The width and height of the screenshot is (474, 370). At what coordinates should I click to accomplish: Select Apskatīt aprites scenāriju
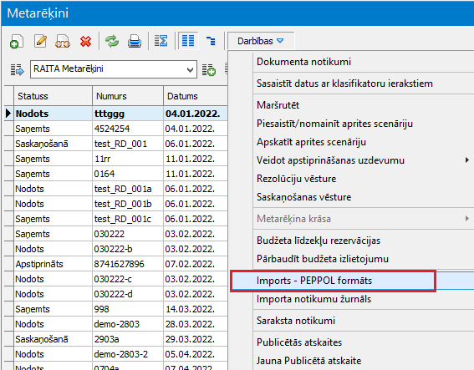311,142
